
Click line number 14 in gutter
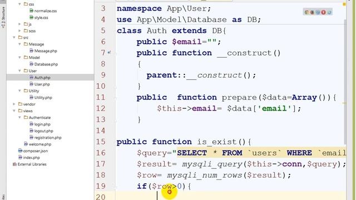(x=101, y=131)
